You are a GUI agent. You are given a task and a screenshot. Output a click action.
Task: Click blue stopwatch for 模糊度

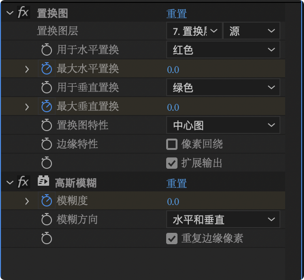46,201
